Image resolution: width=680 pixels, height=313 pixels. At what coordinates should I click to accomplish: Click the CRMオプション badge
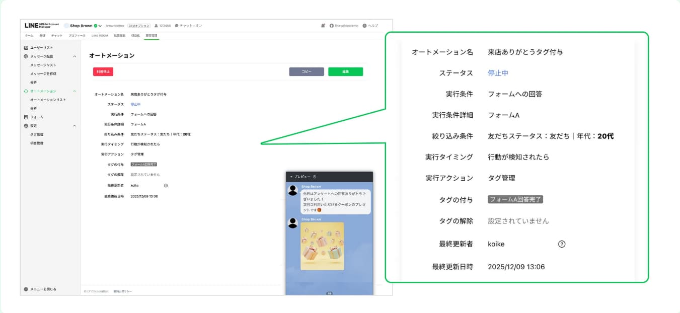(x=139, y=26)
